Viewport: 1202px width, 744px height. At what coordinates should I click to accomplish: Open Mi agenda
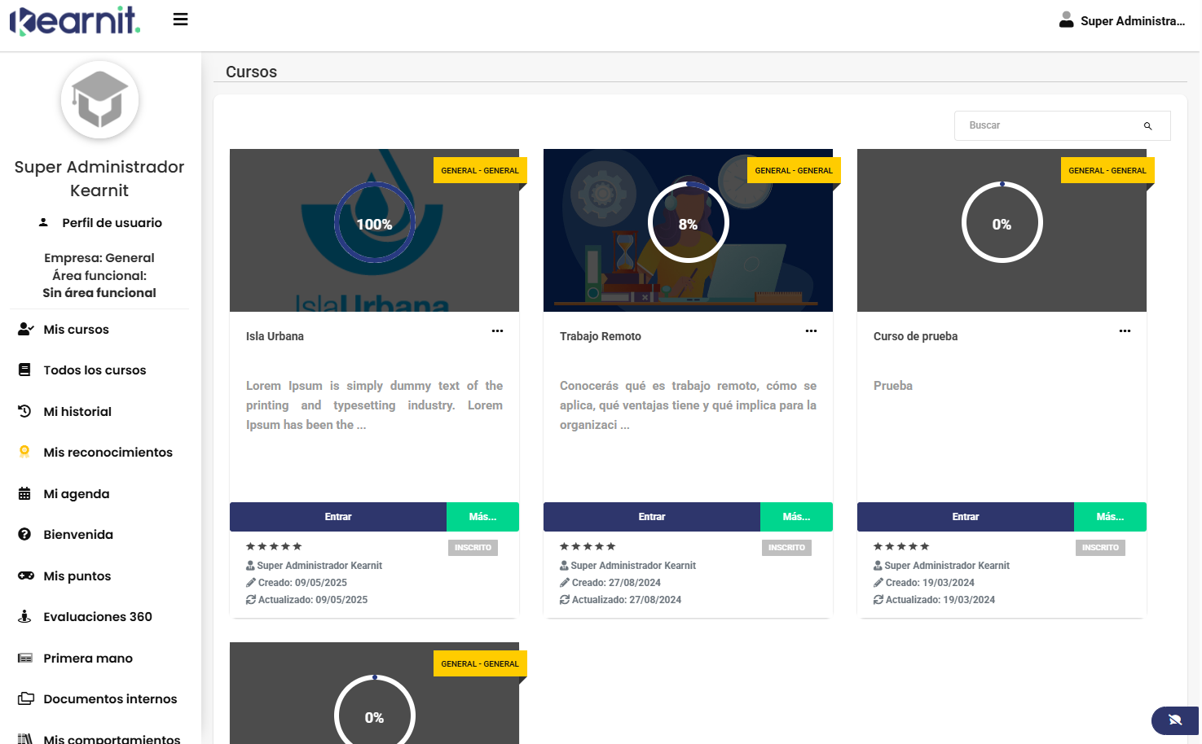pyautogui.click(x=76, y=493)
